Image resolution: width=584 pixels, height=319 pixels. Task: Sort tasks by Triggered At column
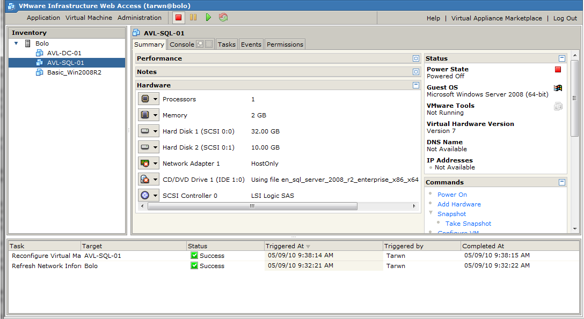(324, 246)
